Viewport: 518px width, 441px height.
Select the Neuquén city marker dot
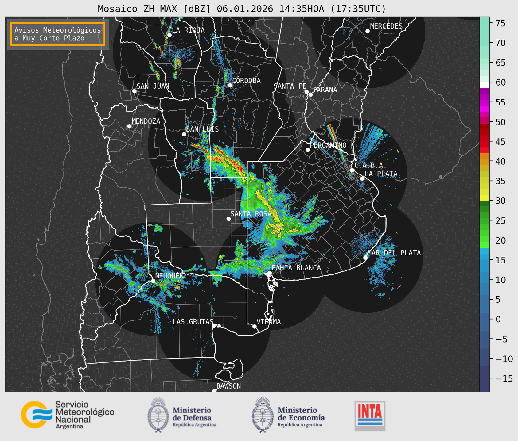153,281
